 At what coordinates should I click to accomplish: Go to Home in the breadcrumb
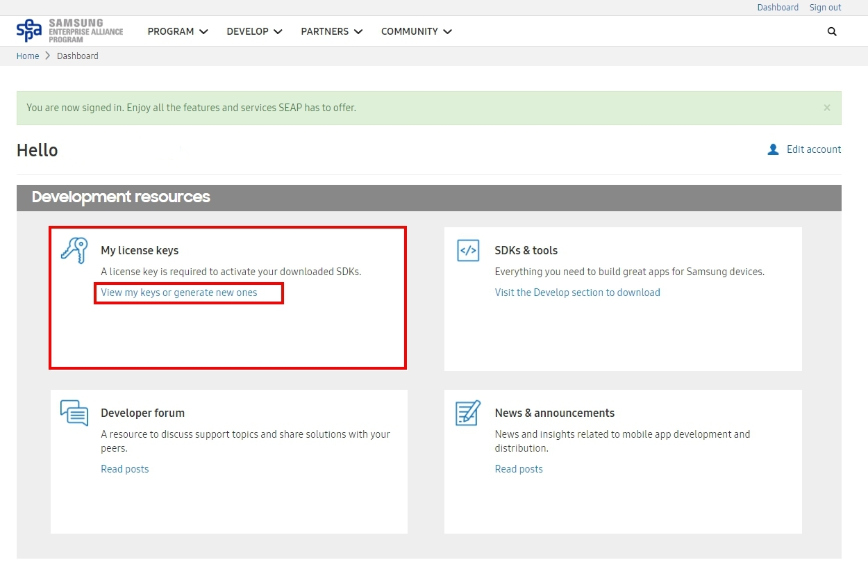(x=28, y=56)
